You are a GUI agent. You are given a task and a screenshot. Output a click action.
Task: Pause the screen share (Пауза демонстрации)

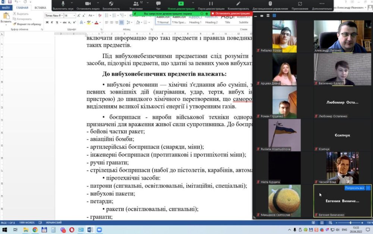click(x=211, y=5)
